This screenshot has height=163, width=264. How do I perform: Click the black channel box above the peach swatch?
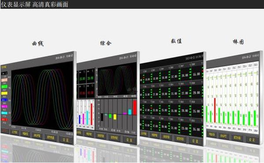(x=4, y=73)
